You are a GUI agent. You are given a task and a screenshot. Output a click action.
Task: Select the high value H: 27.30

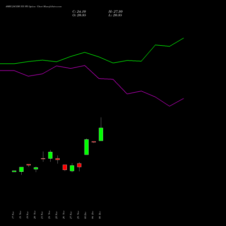tap(116, 12)
